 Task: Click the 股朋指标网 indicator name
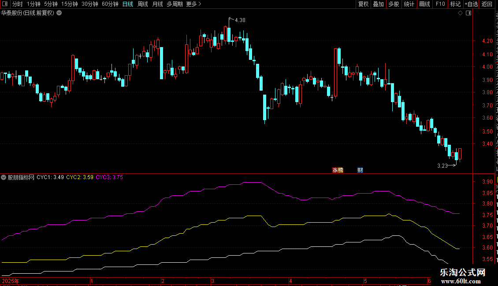click(21, 177)
